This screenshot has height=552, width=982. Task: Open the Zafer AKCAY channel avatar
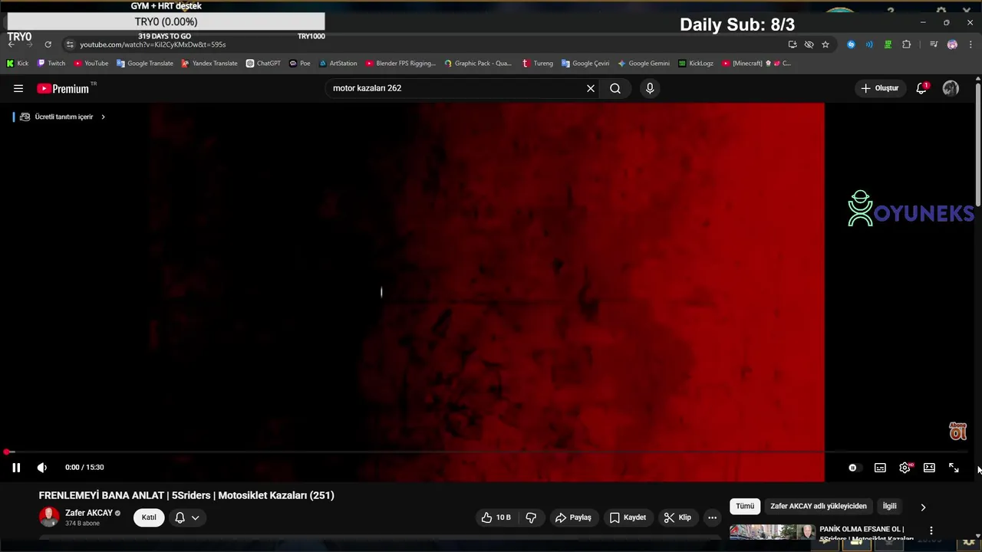(x=49, y=517)
